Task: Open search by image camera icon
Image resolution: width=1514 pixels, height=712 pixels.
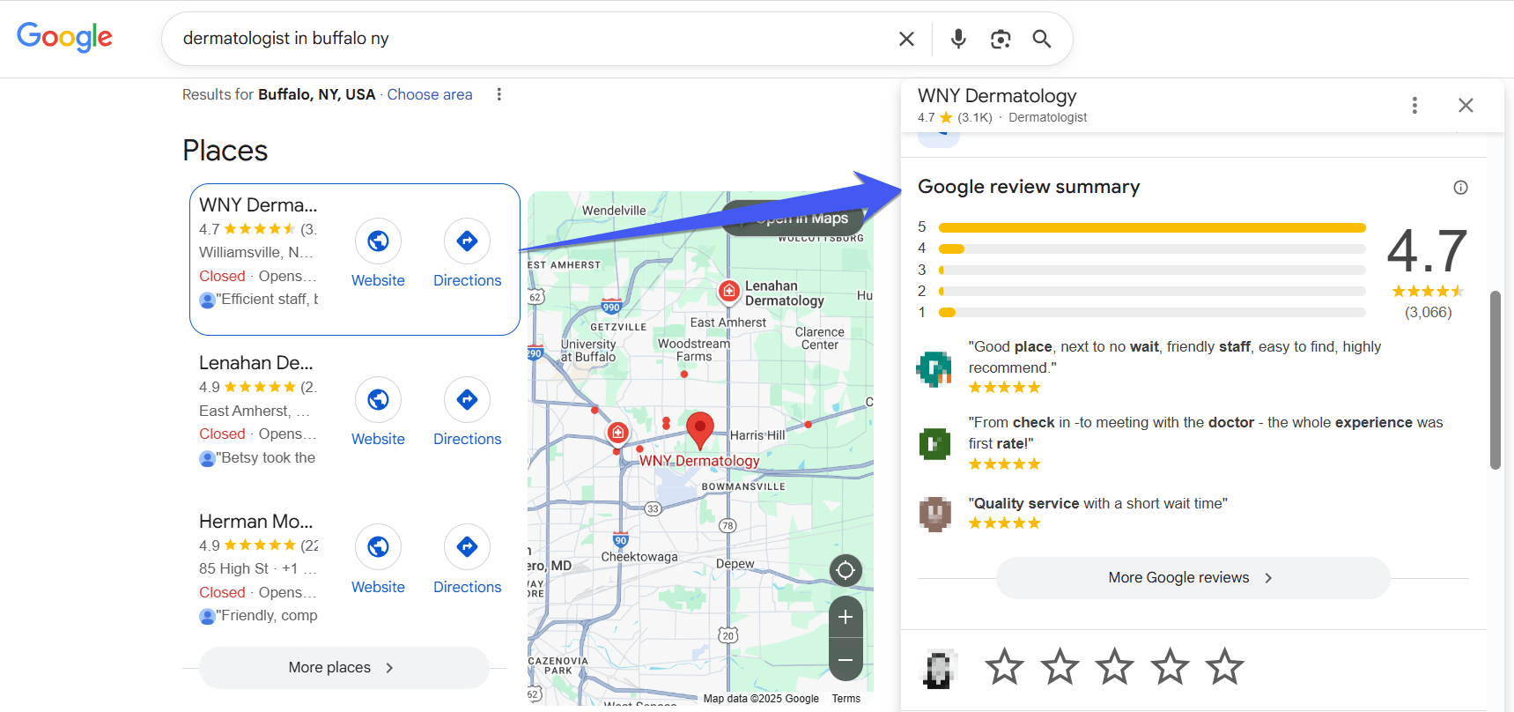Action: 1001,39
